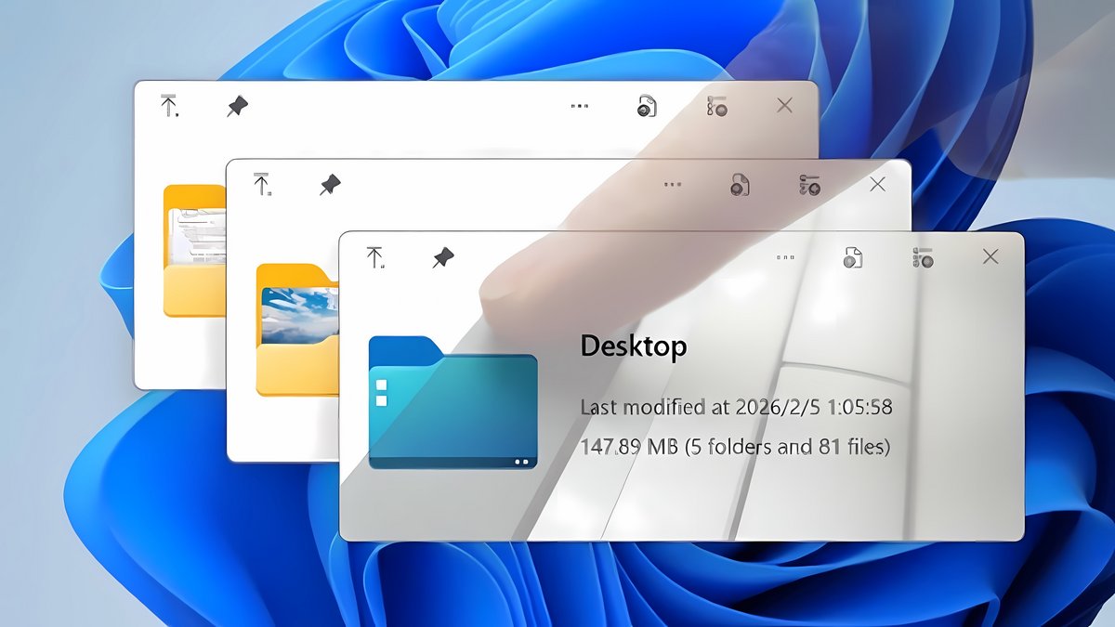
Task: Click the Desktop folder title
Action: pos(634,346)
